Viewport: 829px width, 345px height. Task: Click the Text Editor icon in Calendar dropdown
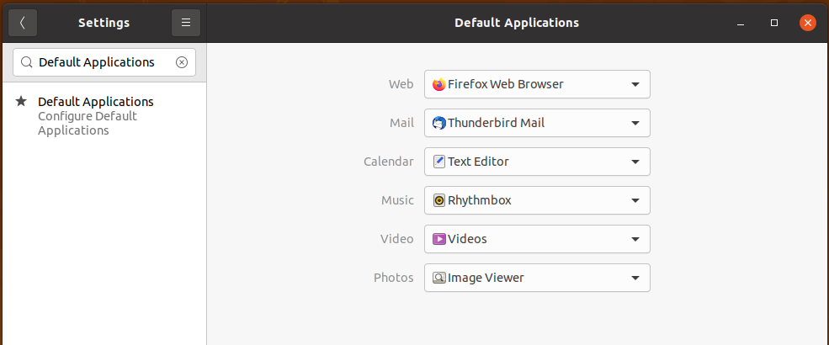click(438, 162)
